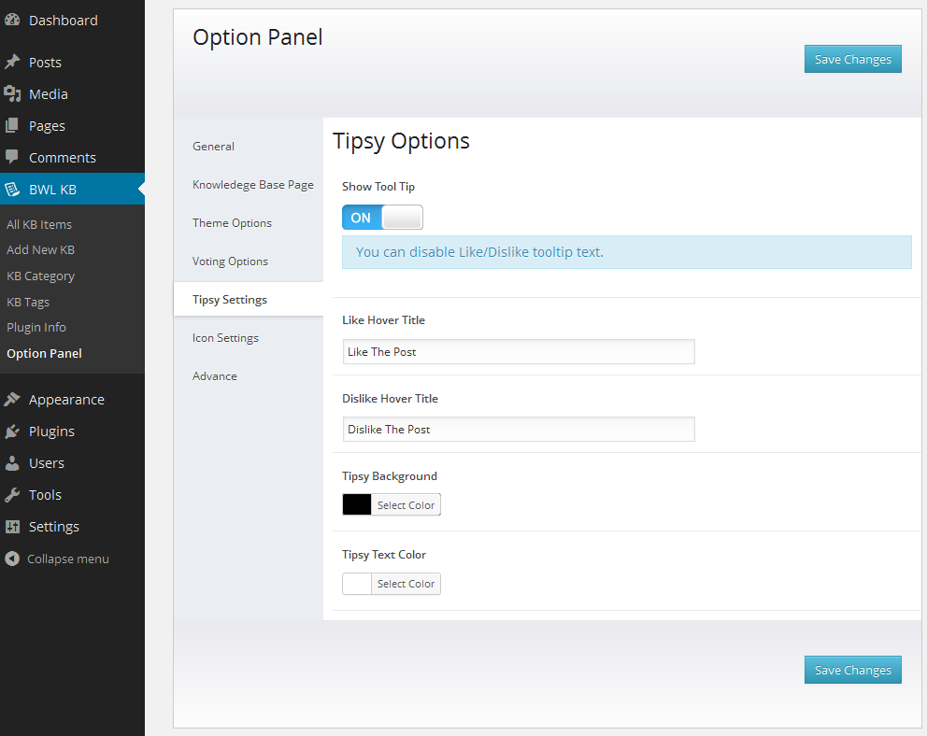927x736 pixels.
Task: Click inside the Like Hover Title field
Action: 519,351
